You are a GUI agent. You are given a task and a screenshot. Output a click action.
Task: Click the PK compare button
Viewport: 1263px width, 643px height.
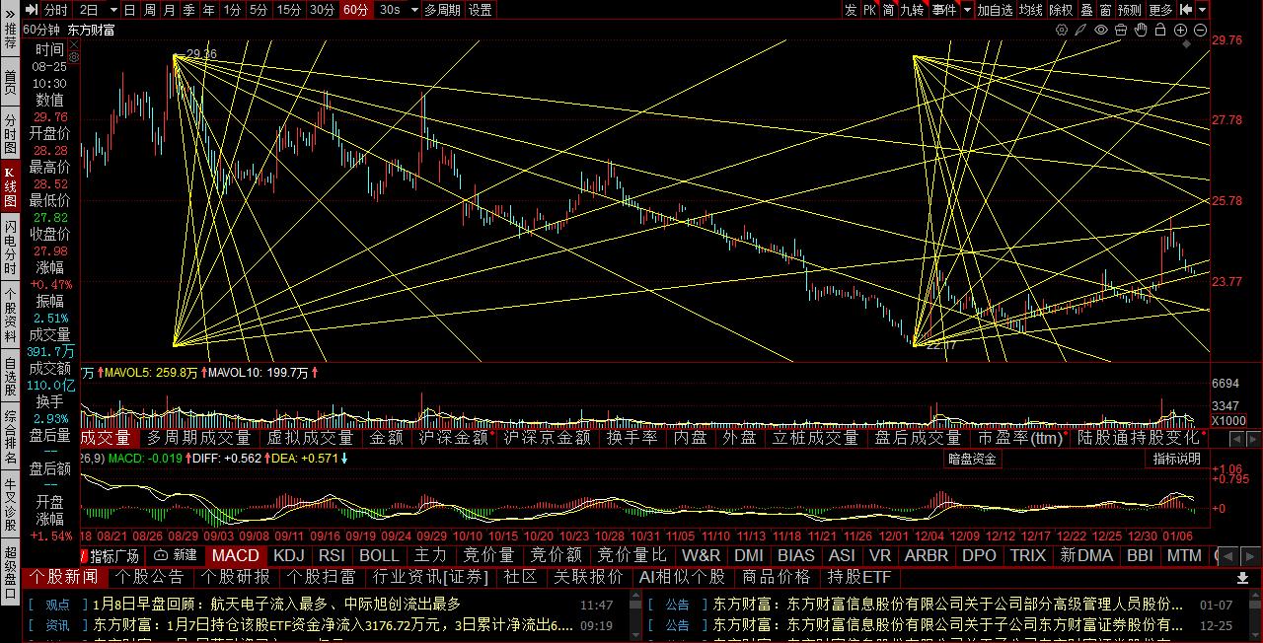pos(869,10)
